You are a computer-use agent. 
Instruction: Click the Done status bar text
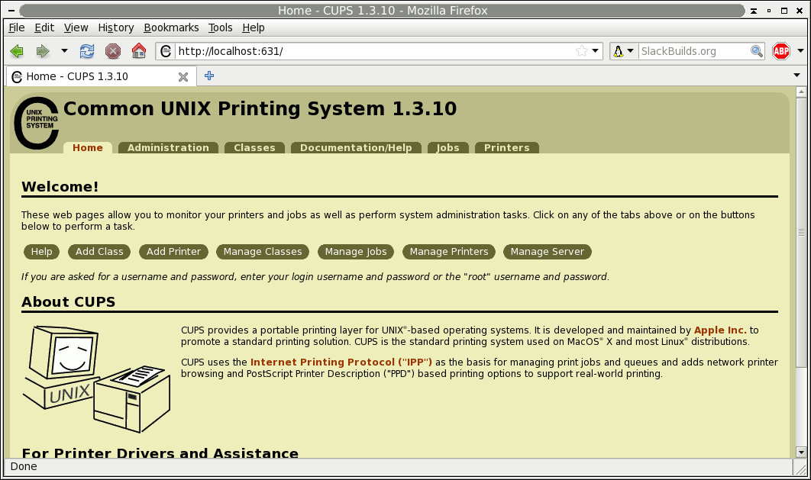point(24,466)
